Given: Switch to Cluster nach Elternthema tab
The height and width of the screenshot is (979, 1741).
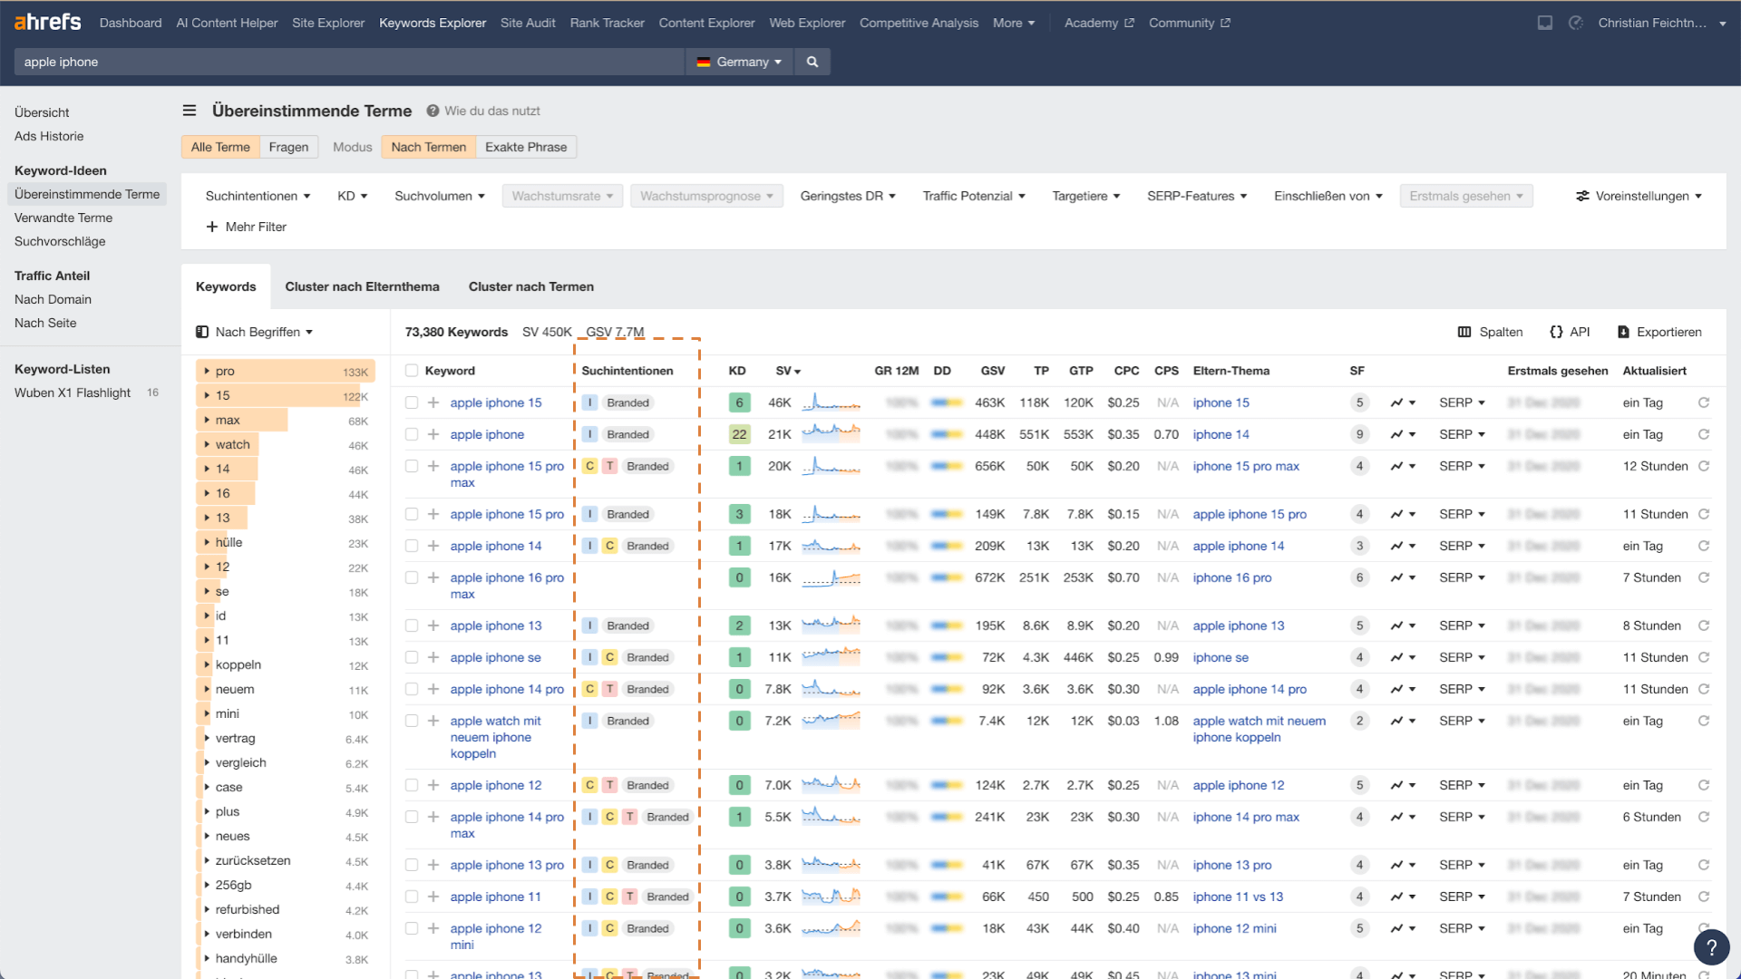Looking at the screenshot, I should (x=362, y=286).
